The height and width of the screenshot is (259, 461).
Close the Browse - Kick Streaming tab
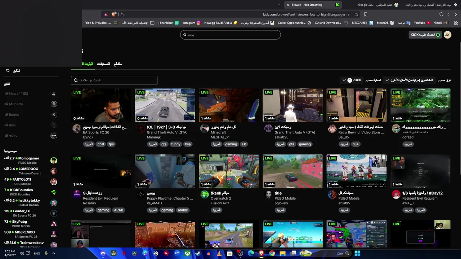288,5
